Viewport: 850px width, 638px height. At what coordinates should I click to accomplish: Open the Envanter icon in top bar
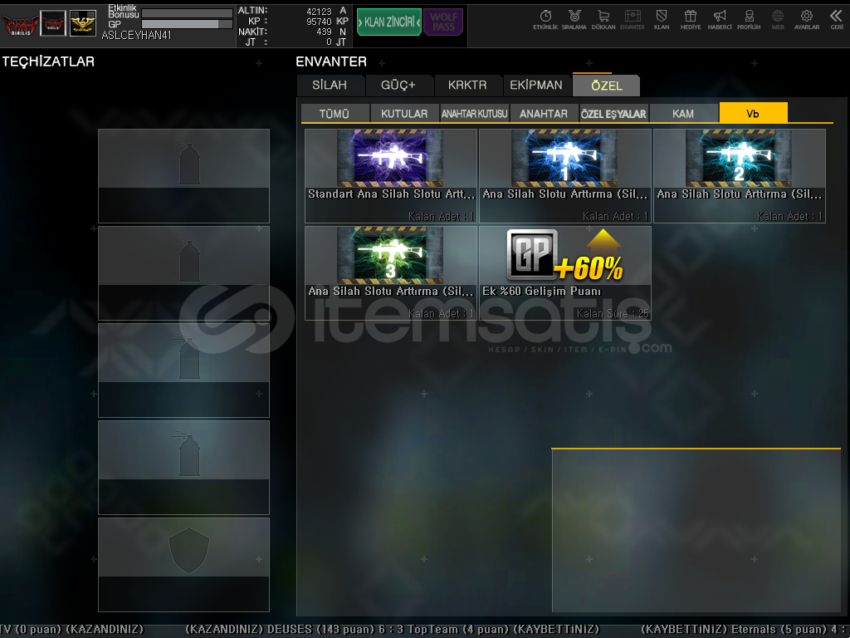pyautogui.click(x=632, y=20)
